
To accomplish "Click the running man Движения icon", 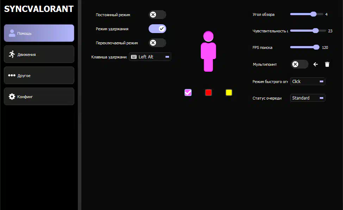I will (x=12, y=54).
